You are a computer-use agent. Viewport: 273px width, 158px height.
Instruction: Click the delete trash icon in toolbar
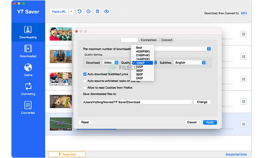[98, 11]
